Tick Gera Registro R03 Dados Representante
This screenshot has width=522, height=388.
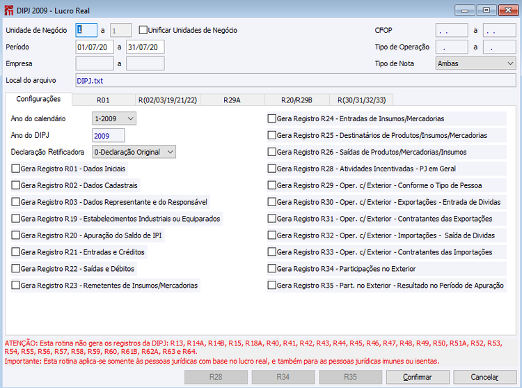pos(15,202)
